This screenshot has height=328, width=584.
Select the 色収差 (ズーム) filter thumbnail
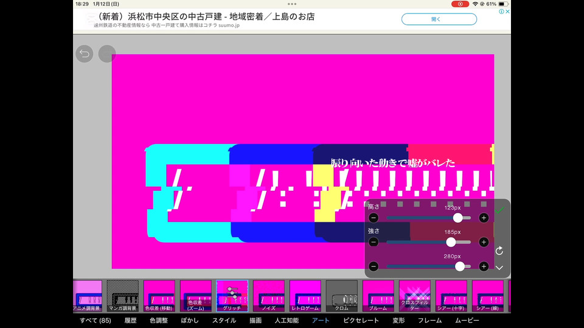[196, 296]
